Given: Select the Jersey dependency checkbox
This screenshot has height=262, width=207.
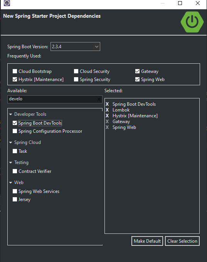Looking at the screenshot, I should point(15,199).
